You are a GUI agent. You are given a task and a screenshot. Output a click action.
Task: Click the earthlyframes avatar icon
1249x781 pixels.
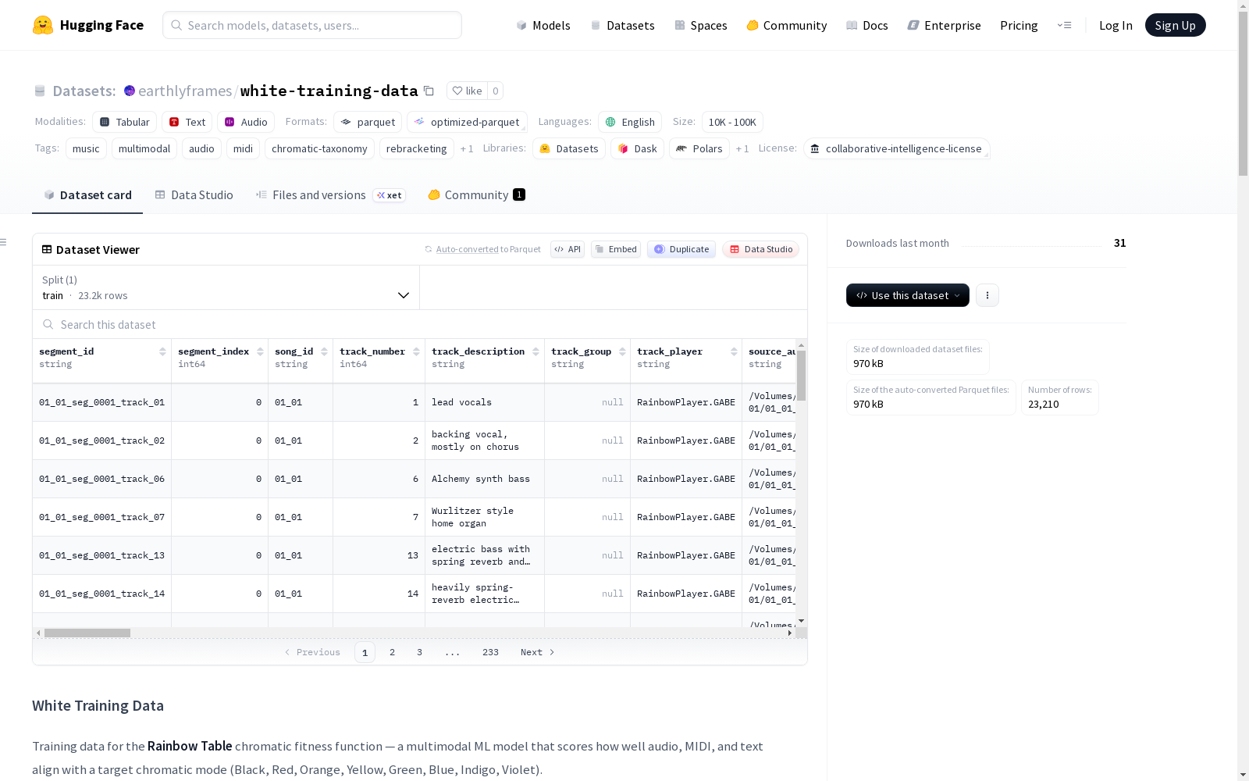(130, 91)
